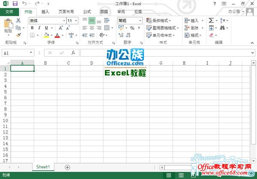Apply percent style
257x179 pixels.
132,28
